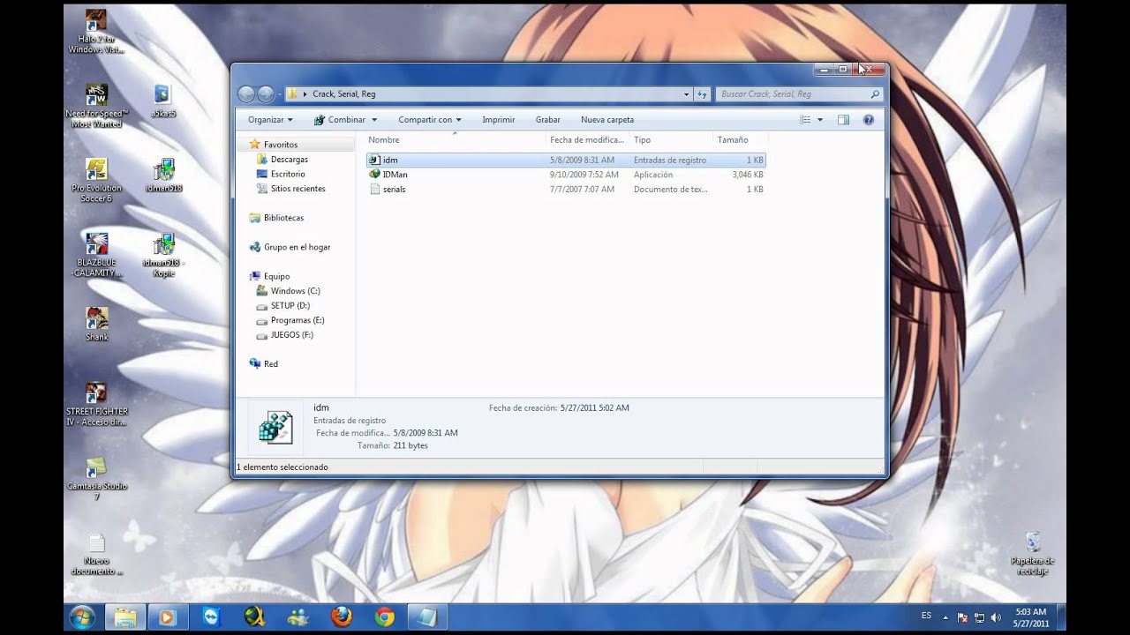The image size is (1130, 635).
Task: Open SETUP (D:) drive
Action: [290, 306]
